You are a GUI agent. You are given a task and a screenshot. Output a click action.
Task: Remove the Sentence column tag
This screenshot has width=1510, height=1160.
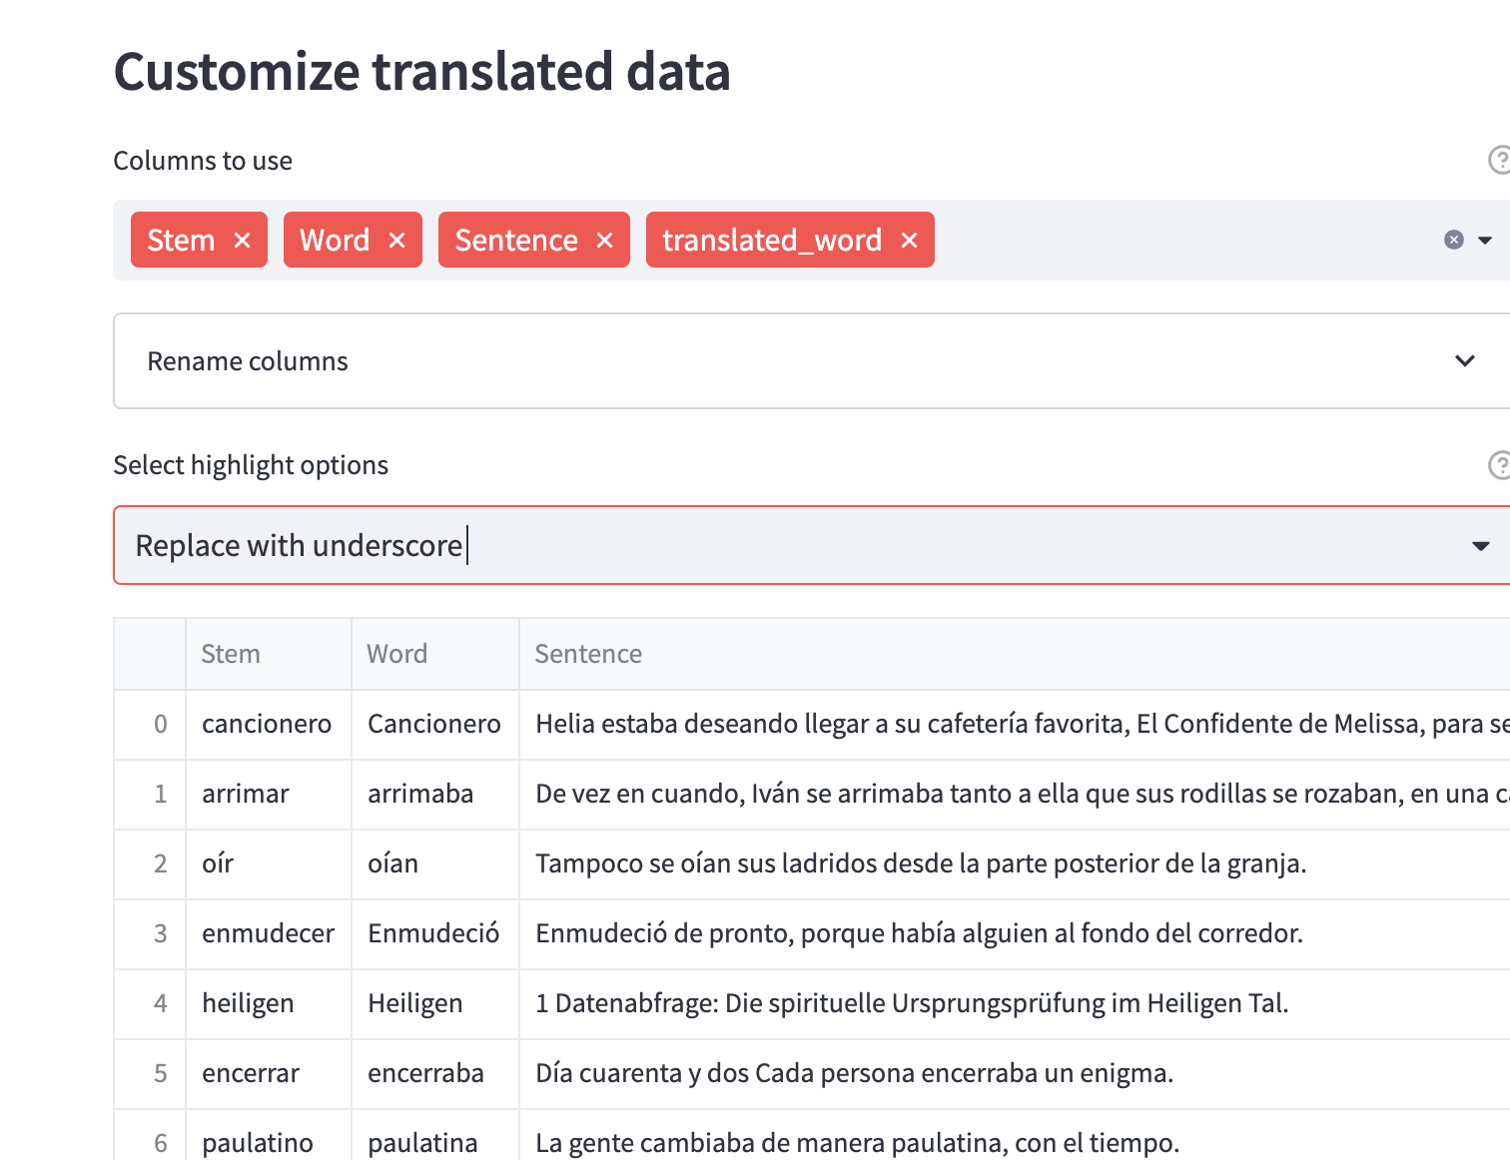(604, 241)
